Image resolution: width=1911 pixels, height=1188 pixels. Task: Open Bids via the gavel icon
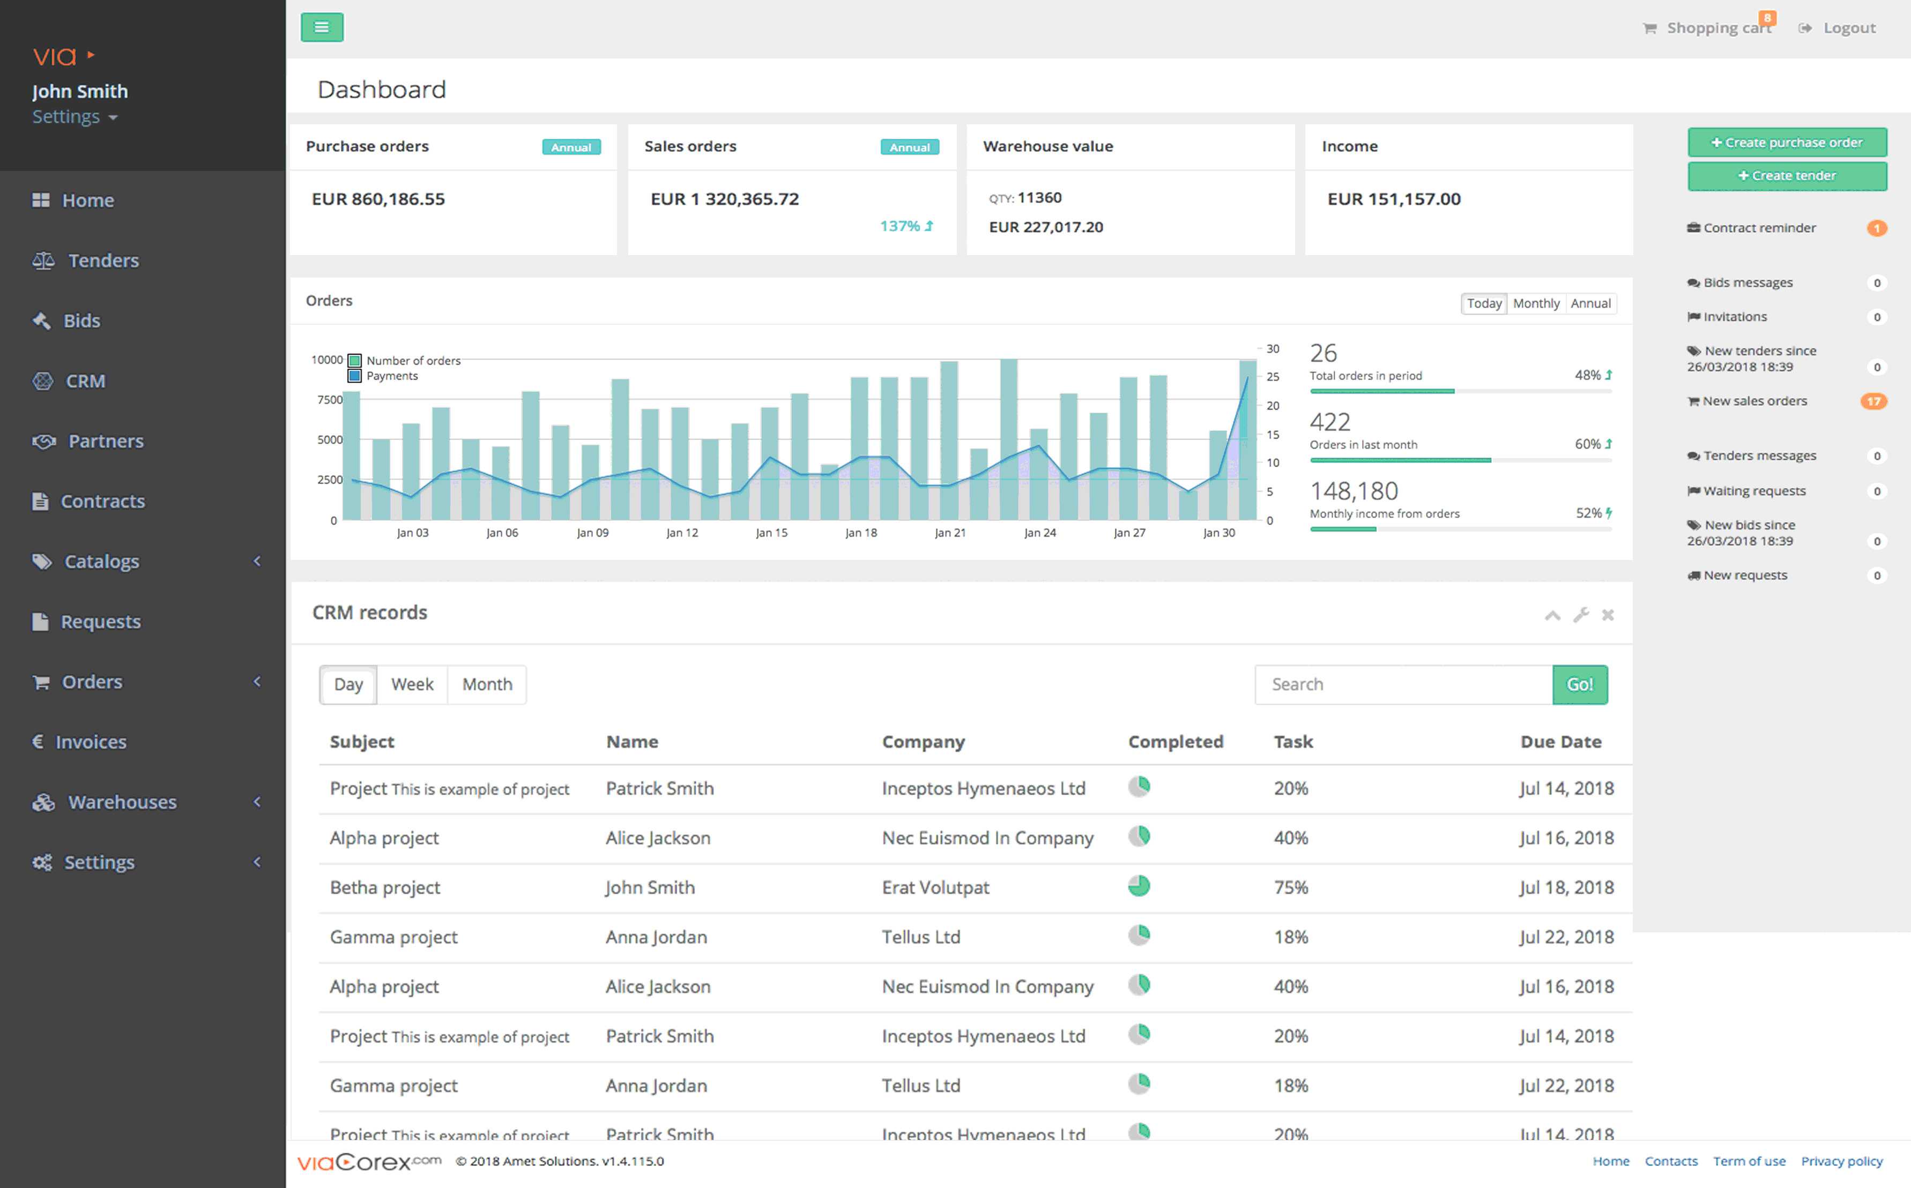point(42,320)
